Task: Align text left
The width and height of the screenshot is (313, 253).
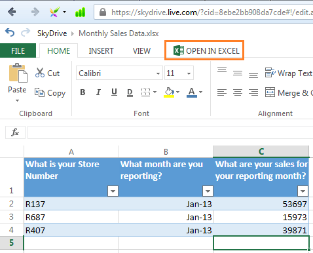Action: 222,92
